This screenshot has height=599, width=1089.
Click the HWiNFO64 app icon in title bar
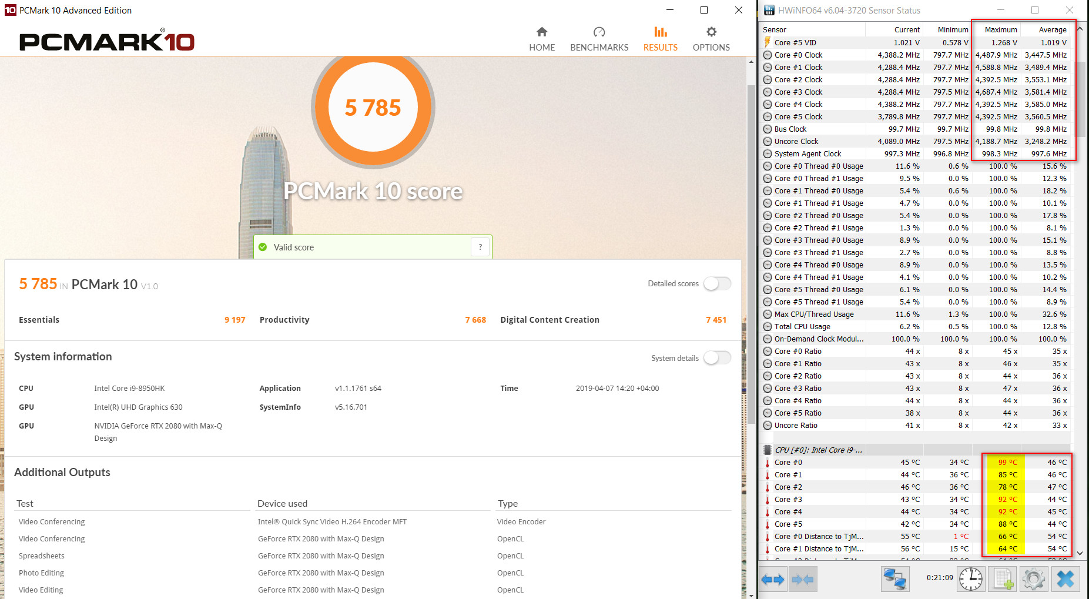click(769, 10)
